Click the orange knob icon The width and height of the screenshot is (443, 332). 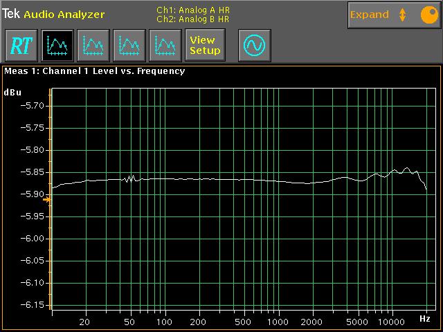tap(425, 15)
